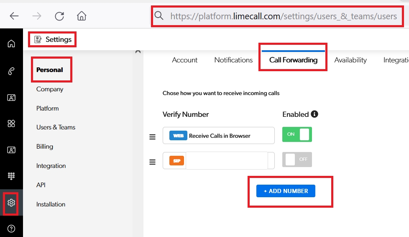409x237 pixels.
Task: Open the Calls phone icon in the sidebar
Action: [11, 71]
